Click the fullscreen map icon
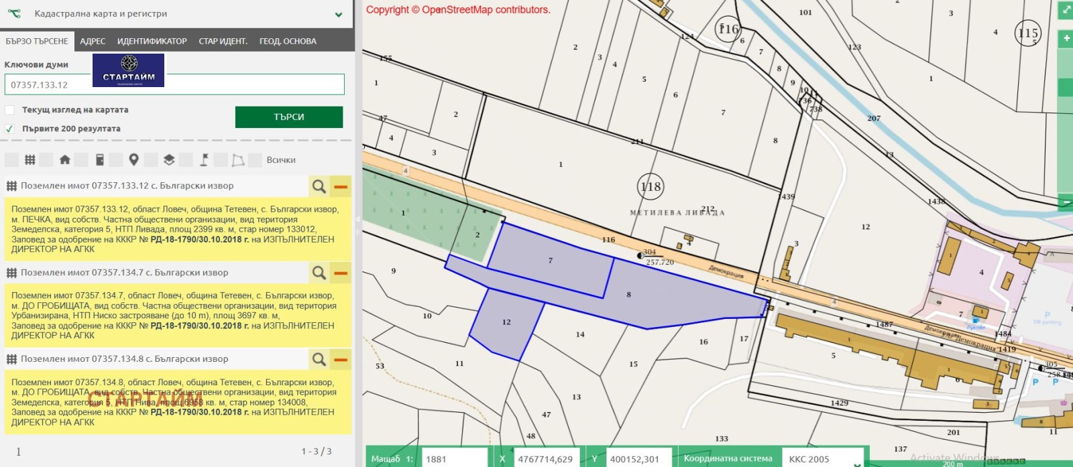 [1065, 10]
